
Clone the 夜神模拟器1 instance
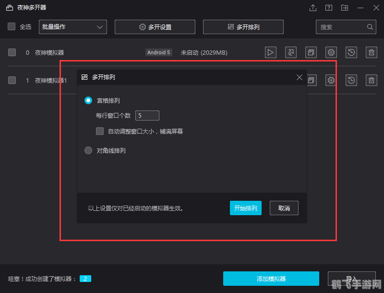click(x=311, y=80)
